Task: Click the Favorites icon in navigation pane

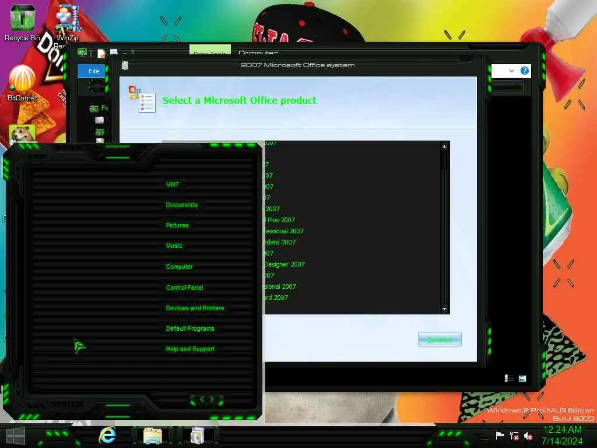Action: coord(94,108)
